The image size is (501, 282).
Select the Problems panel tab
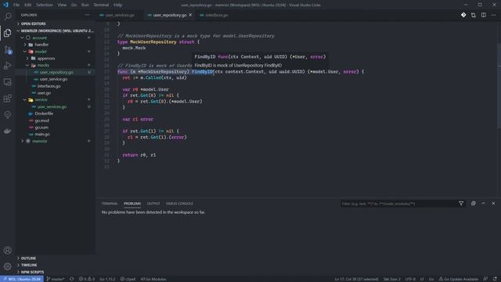click(x=132, y=204)
